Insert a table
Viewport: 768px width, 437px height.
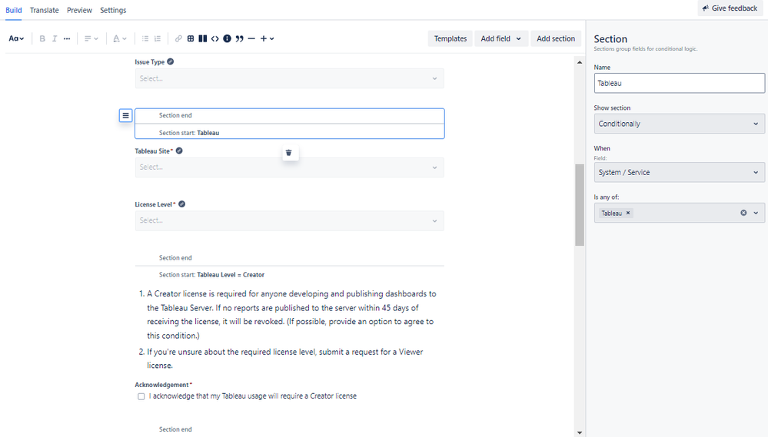[191, 38]
